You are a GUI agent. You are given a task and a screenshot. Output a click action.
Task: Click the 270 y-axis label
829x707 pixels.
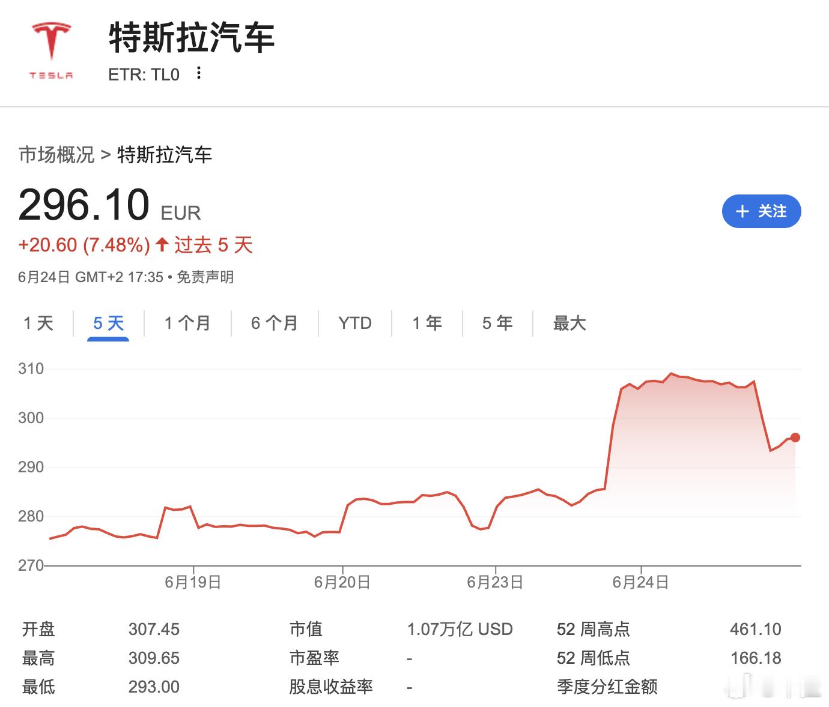coord(31,565)
